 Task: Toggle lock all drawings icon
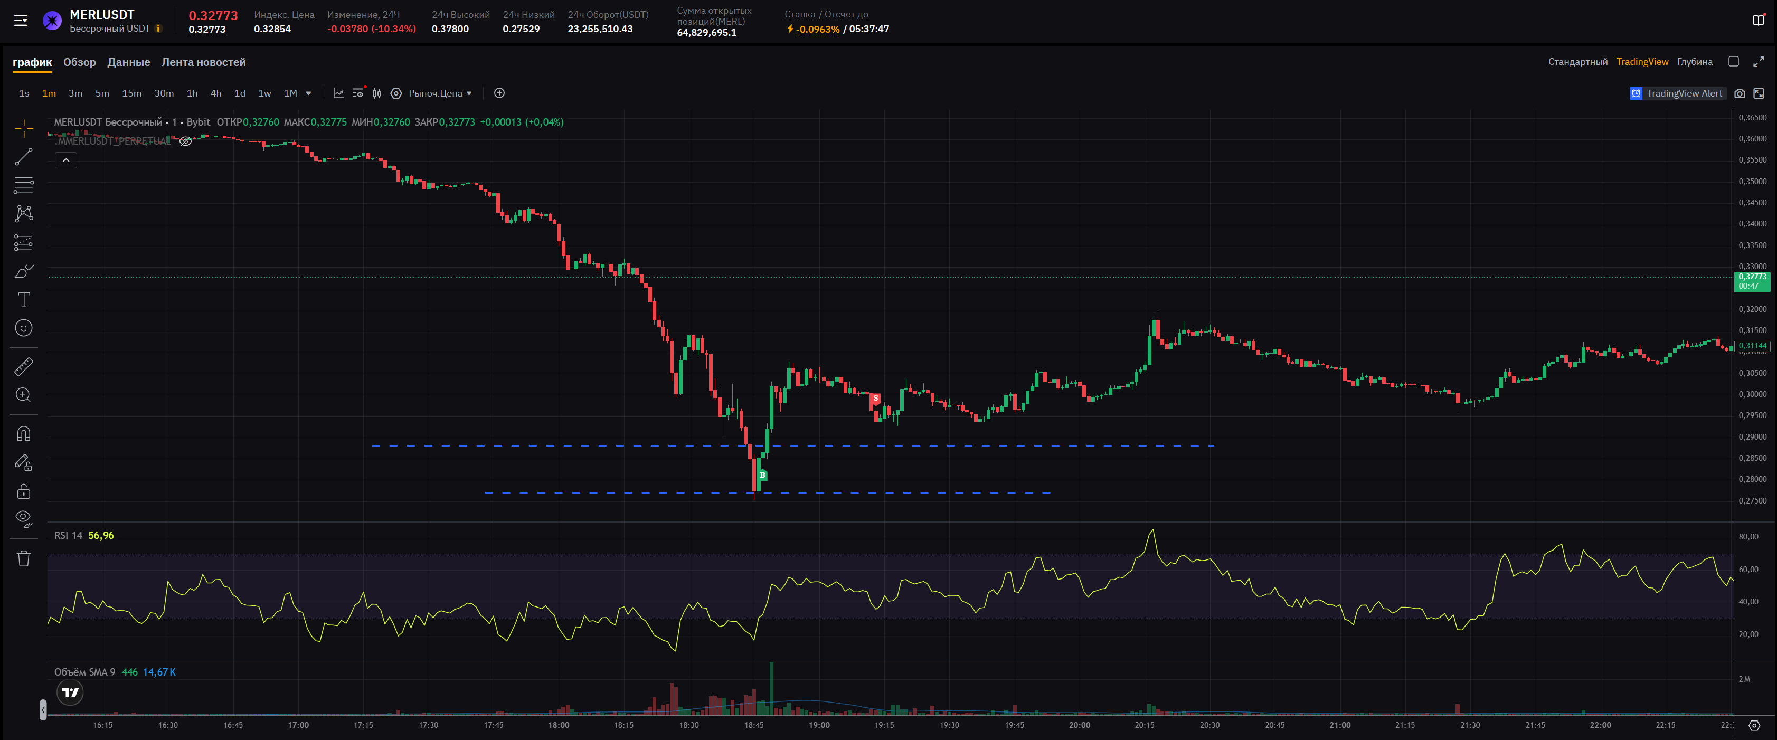(x=23, y=490)
